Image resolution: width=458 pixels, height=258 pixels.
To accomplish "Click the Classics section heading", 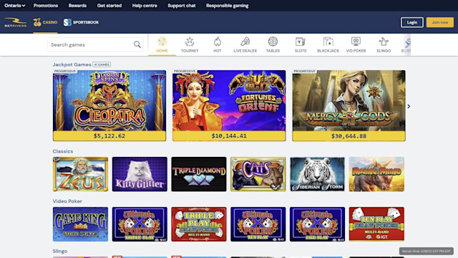I will [63, 151].
